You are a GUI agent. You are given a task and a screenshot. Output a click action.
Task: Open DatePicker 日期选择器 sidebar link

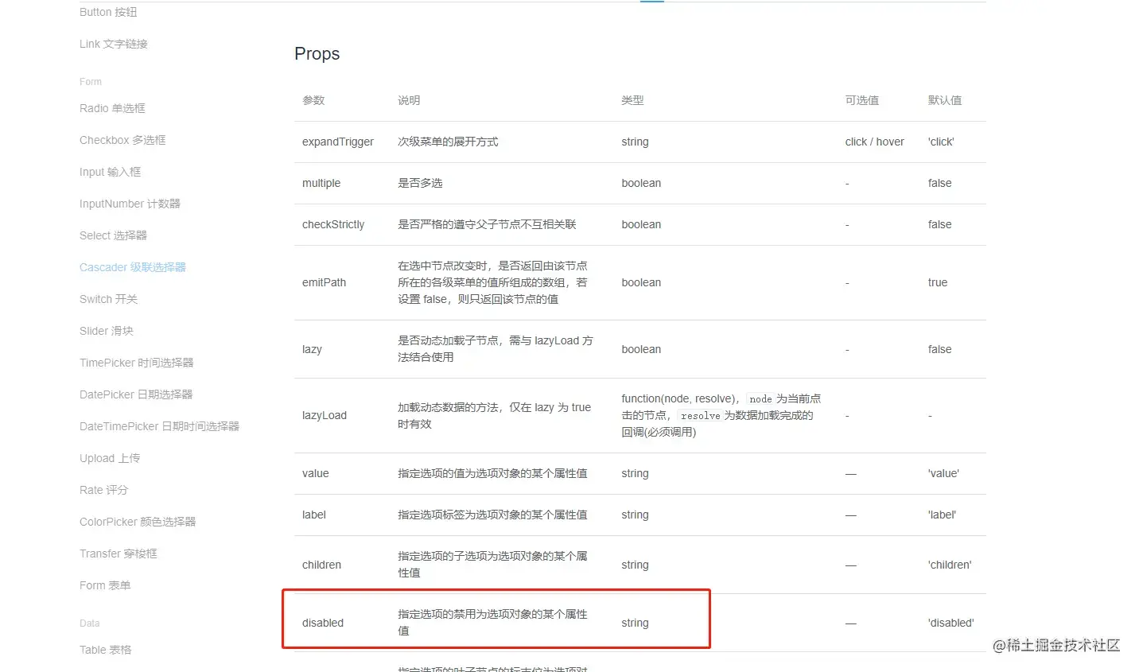[136, 394]
